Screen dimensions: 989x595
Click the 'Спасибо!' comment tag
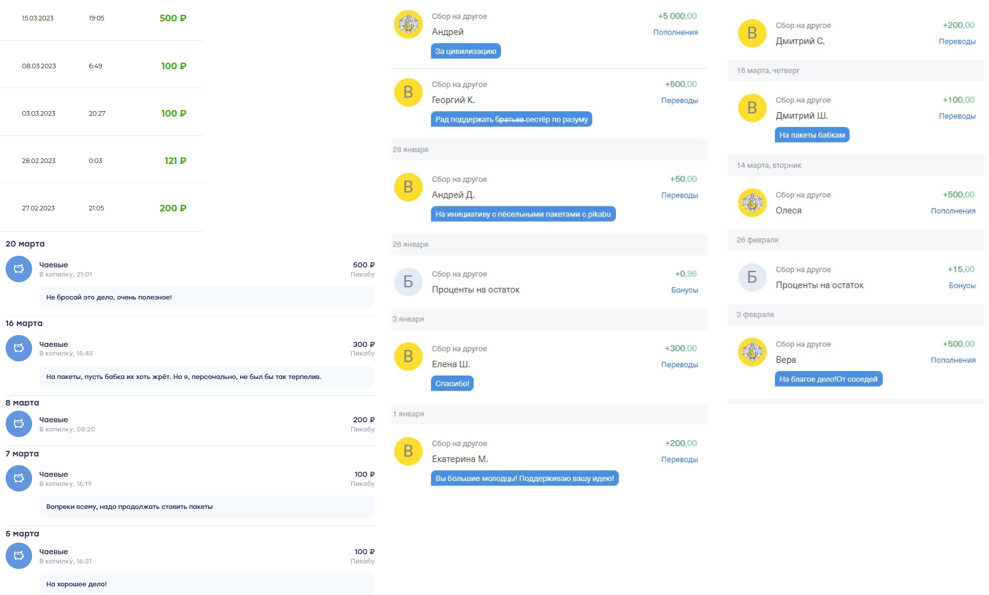click(452, 384)
